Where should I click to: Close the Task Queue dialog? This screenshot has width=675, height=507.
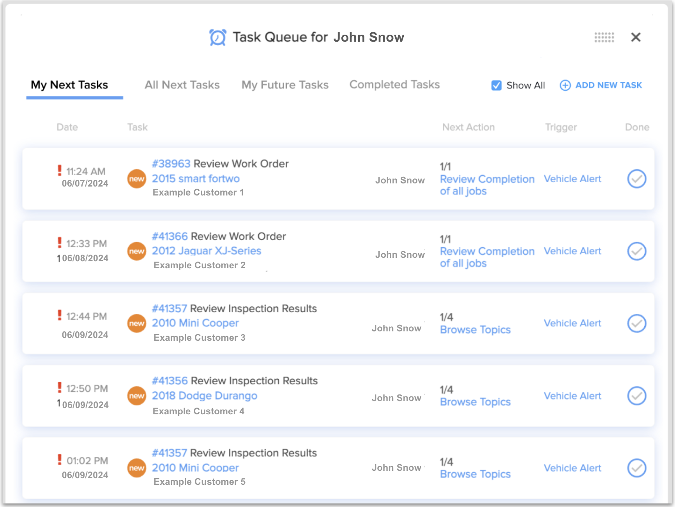point(636,37)
